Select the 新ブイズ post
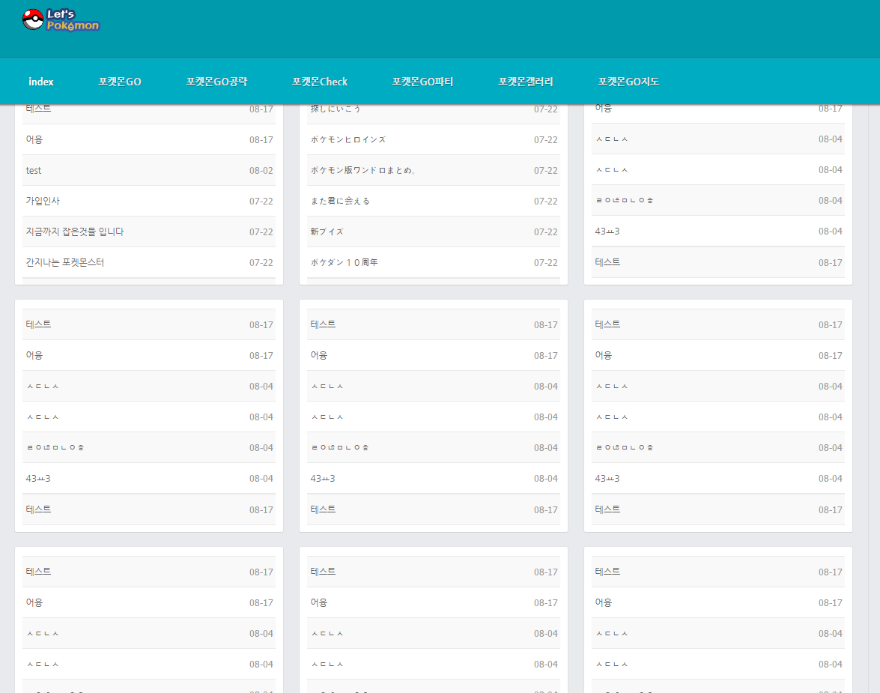Screen dimensions: 880x693 (x=327, y=232)
